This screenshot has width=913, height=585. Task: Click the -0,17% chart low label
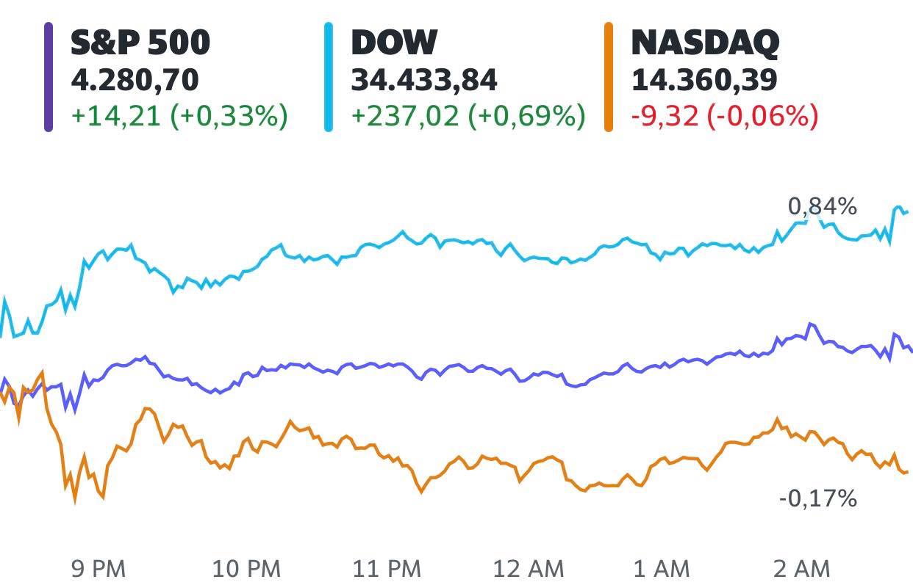pyautogui.click(x=817, y=499)
